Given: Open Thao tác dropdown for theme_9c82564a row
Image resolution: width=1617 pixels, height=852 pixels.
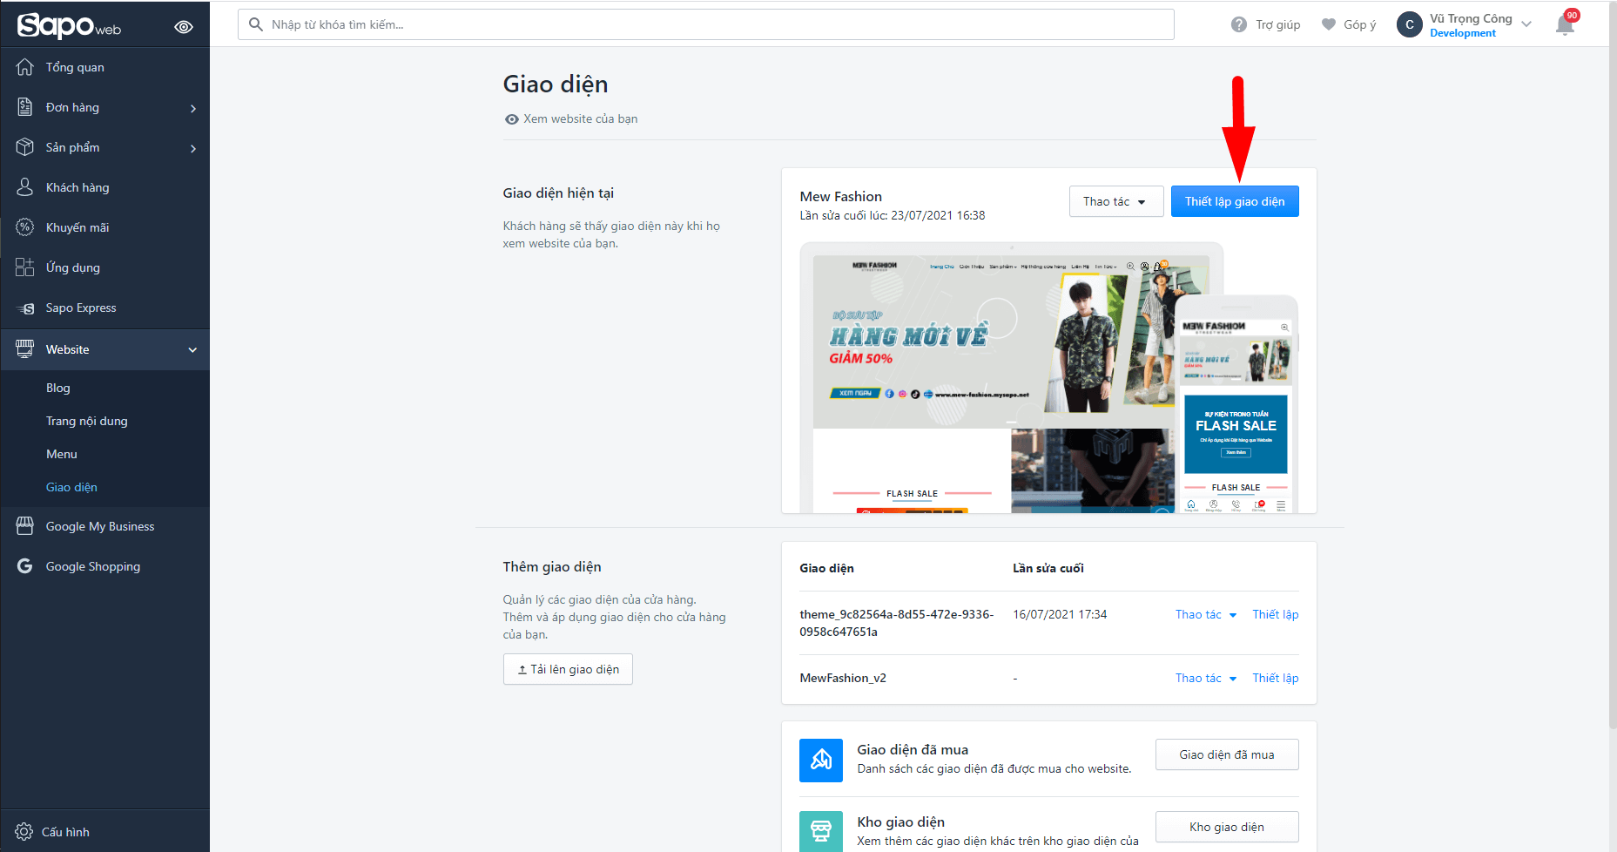Looking at the screenshot, I should (x=1206, y=614).
